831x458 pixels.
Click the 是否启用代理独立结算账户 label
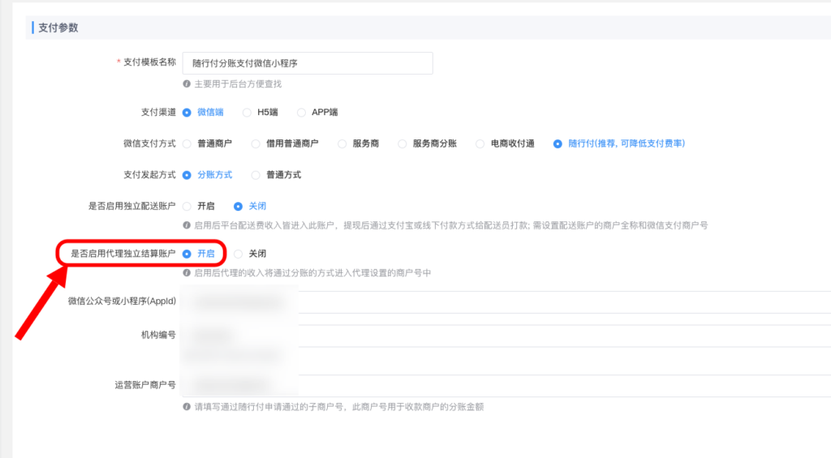[x=123, y=254]
